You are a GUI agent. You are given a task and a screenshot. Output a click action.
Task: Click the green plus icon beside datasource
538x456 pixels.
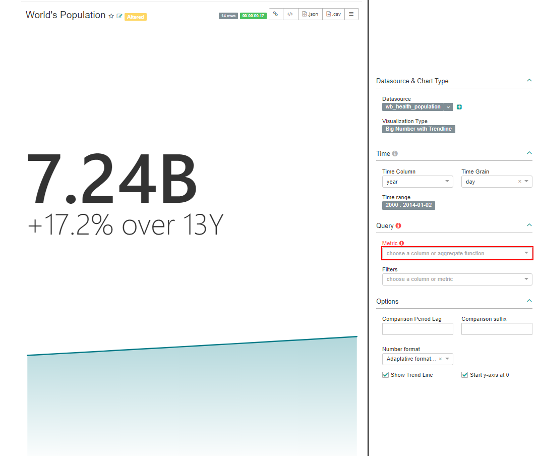pyautogui.click(x=459, y=107)
